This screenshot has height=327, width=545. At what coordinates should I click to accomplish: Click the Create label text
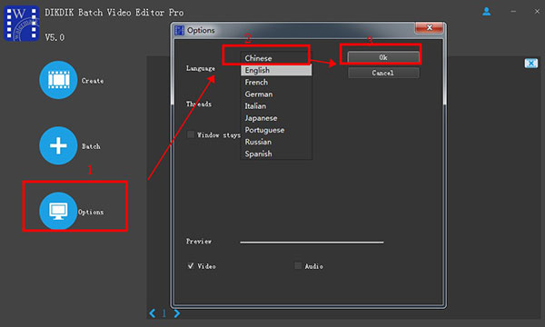tap(93, 81)
